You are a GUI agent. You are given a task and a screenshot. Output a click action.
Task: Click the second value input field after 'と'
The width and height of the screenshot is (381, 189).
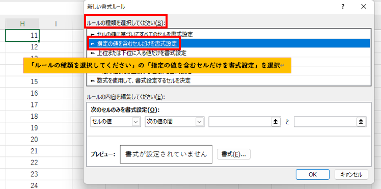tap(325, 122)
